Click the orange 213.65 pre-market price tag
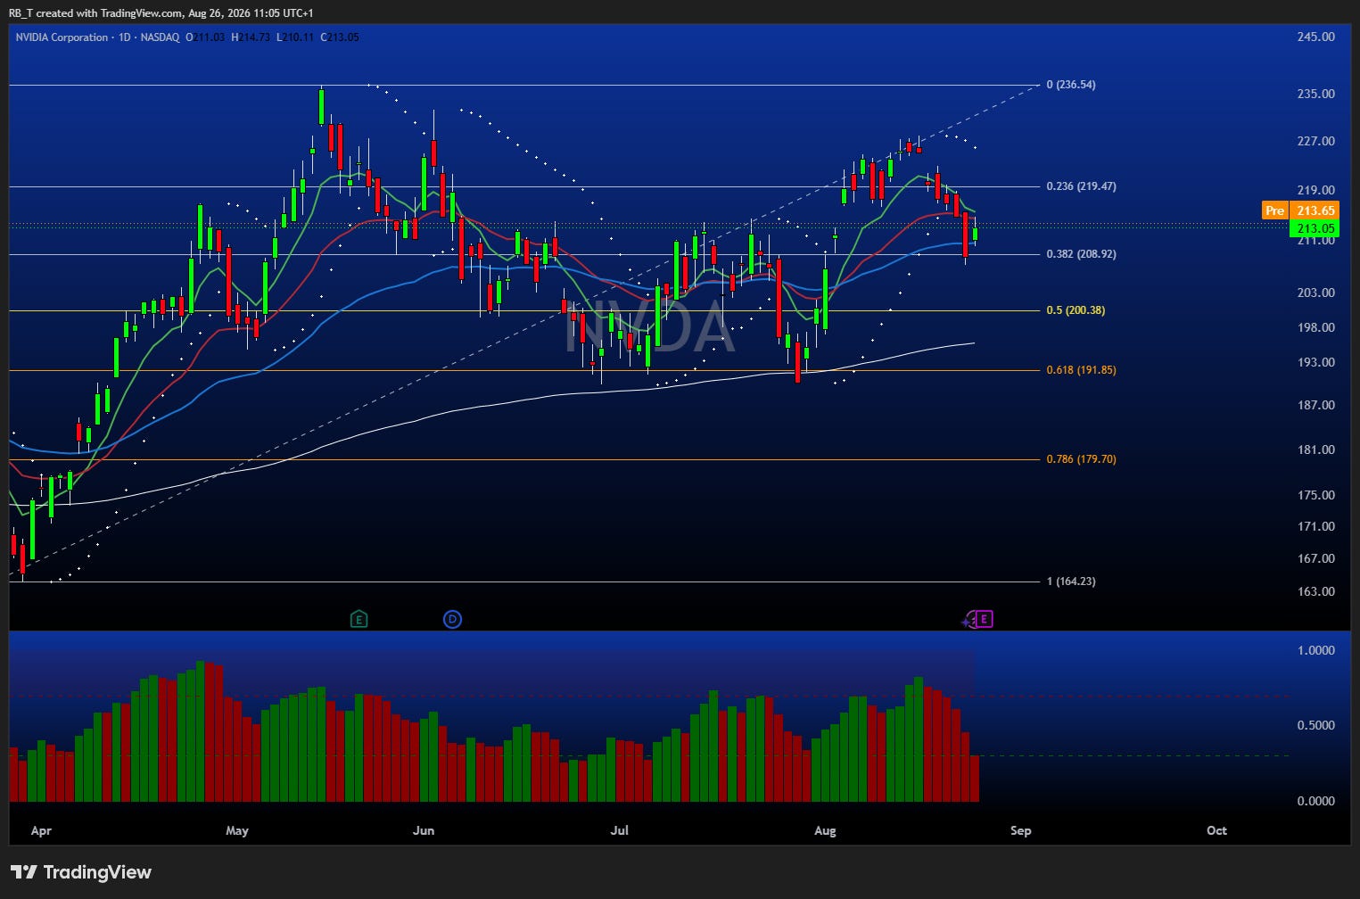The height and width of the screenshot is (899, 1360). coord(1315,210)
